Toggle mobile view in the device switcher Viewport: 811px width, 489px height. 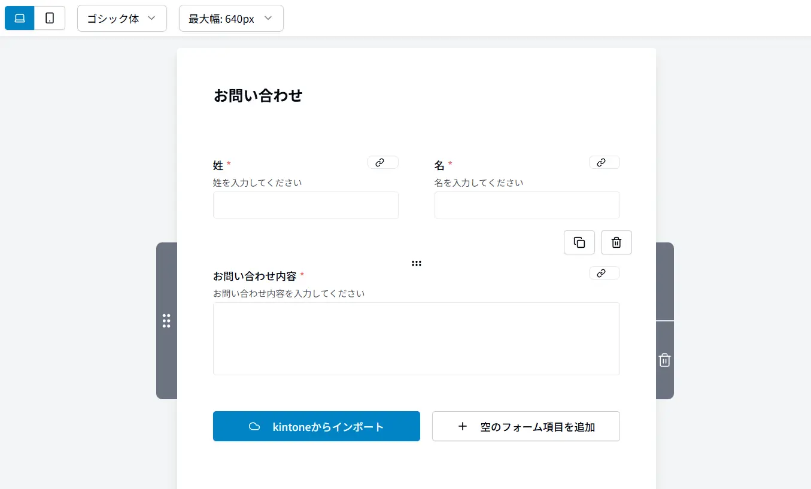(x=49, y=18)
